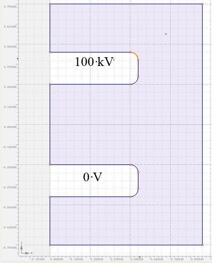Viewport: 212px width, 263px height.
Task: Select node at R=0, Z=-0.25 on axis
Action: [50, 165]
